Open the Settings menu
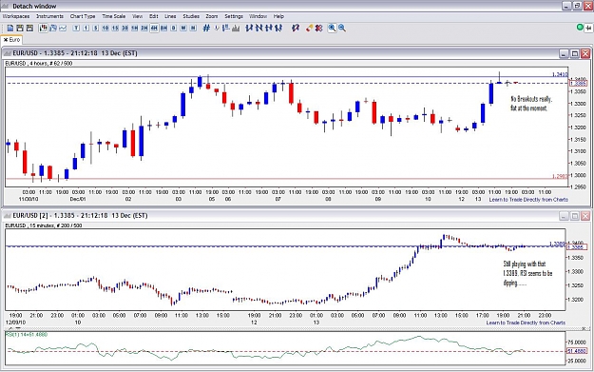The width and height of the screenshot is (594, 372). point(234,16)
